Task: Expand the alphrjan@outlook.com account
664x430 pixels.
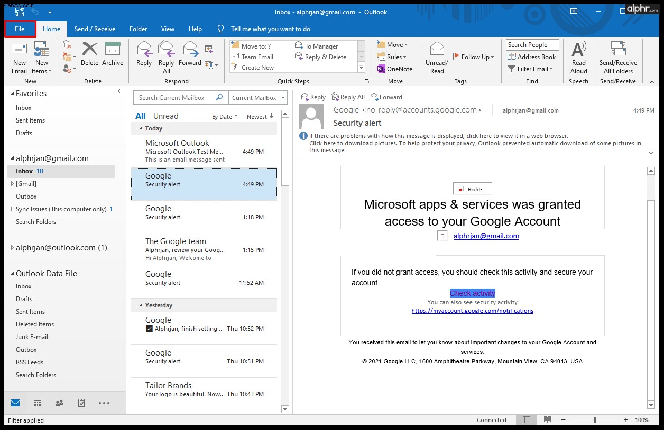Action: 13,248
